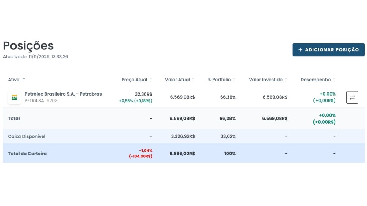
Task: Click sort arrows beside Valor Atual
Action: (x=193, y=80)
